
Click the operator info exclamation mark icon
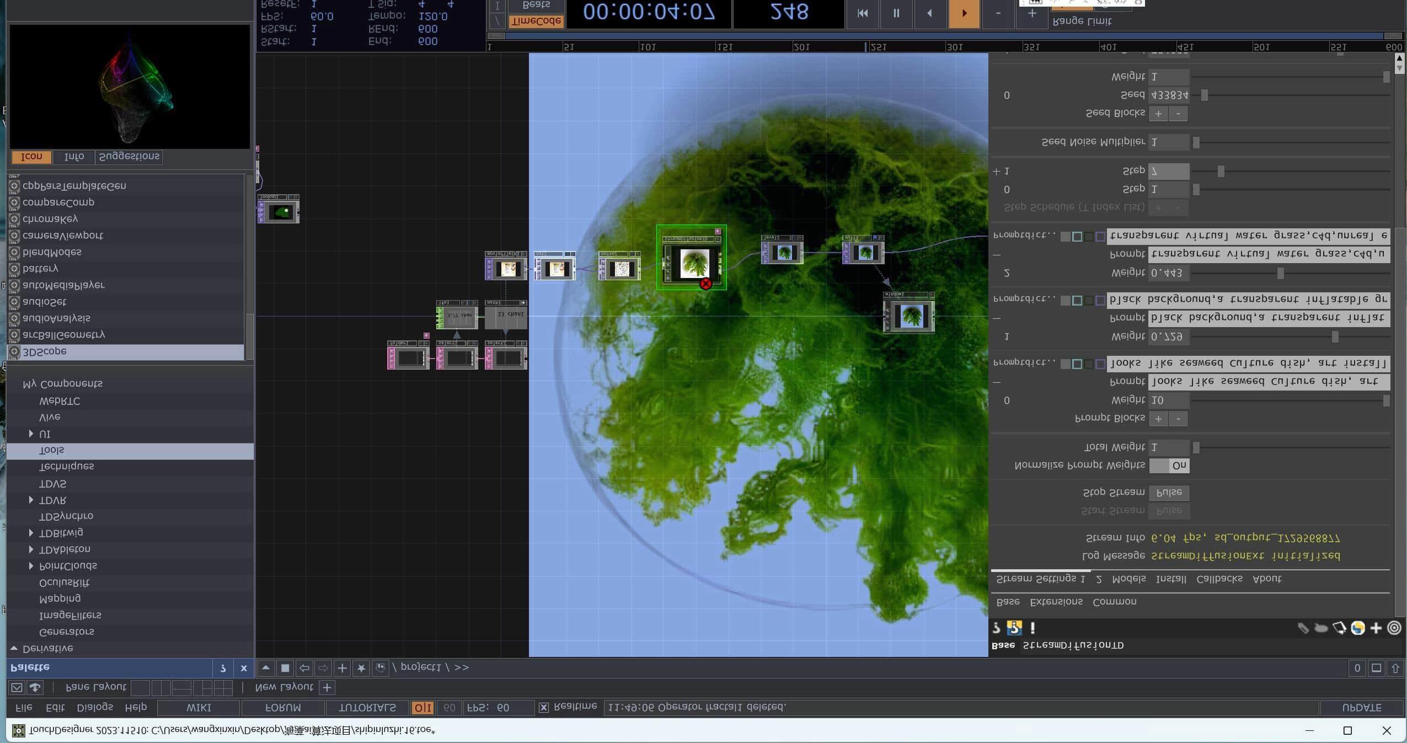1032,628
